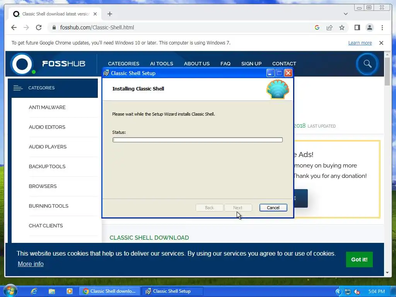Open a new Chrome tab
Image resolution: width=396 pixels, height=297 pixels.
[x=109, y=14]
